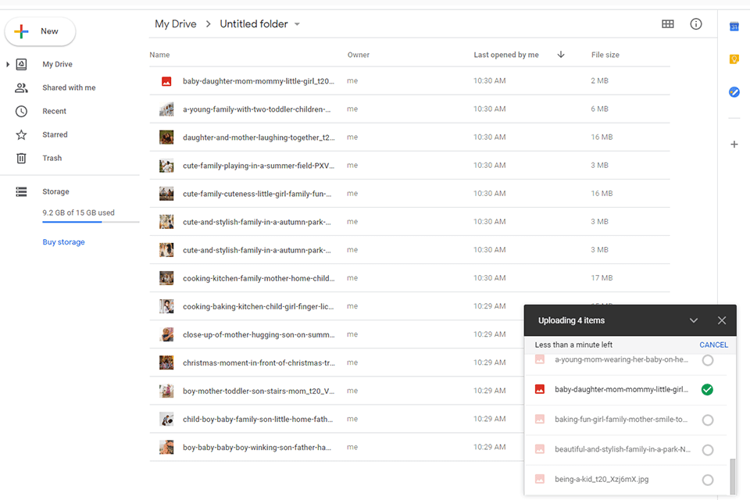Cancel the ongoing upload
This screenshot has width=750, height=500.
coord(713,345)
